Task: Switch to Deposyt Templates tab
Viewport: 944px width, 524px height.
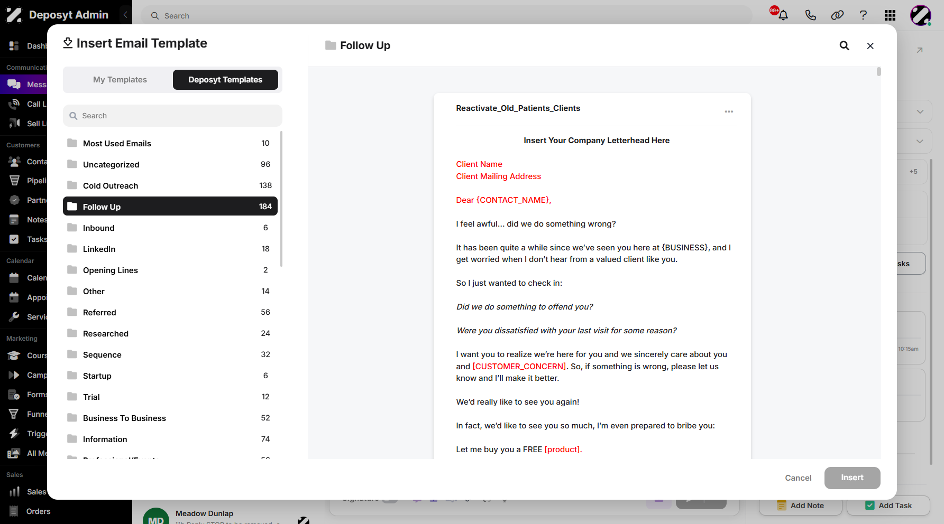Action: coord(225,80)
